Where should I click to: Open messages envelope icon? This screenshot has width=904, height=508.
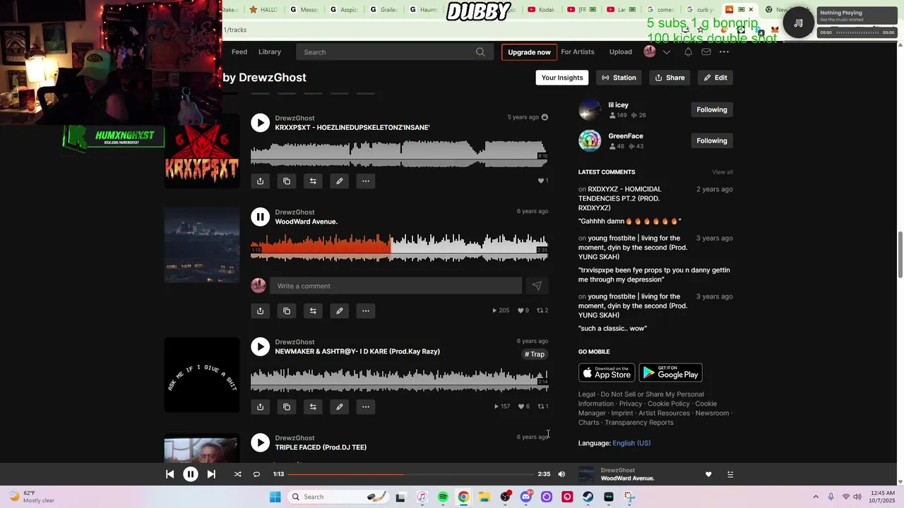click(706, 52)
